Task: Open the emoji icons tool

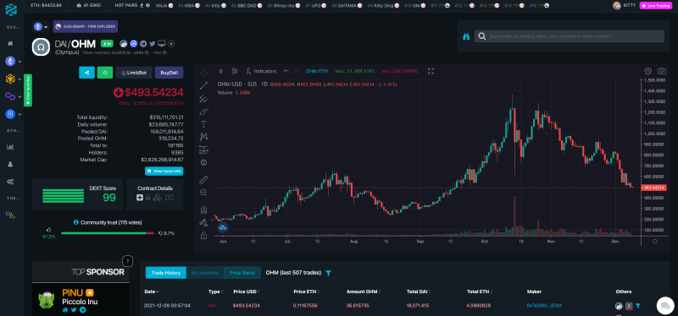Action: tap(203, 162)
